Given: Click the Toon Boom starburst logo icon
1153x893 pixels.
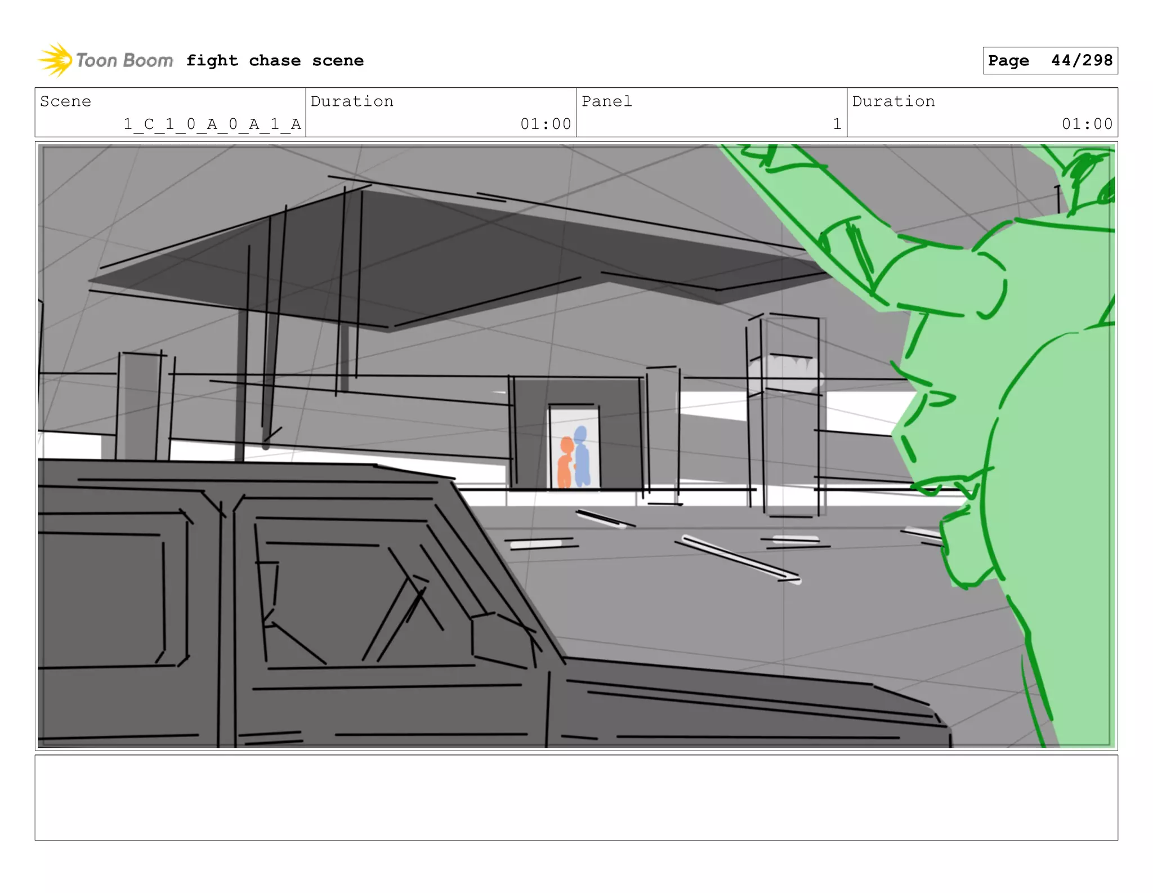Looking at the screenshot, I should click(x=55, y=60).
